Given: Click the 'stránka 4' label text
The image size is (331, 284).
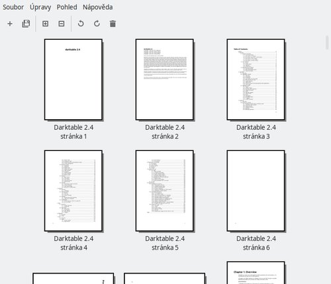Looking at the screenshot, I should click(73, 248).
